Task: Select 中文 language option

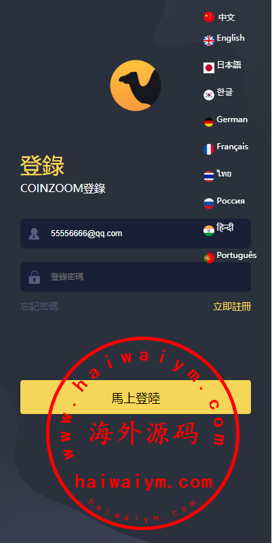Action: point(227,18)
